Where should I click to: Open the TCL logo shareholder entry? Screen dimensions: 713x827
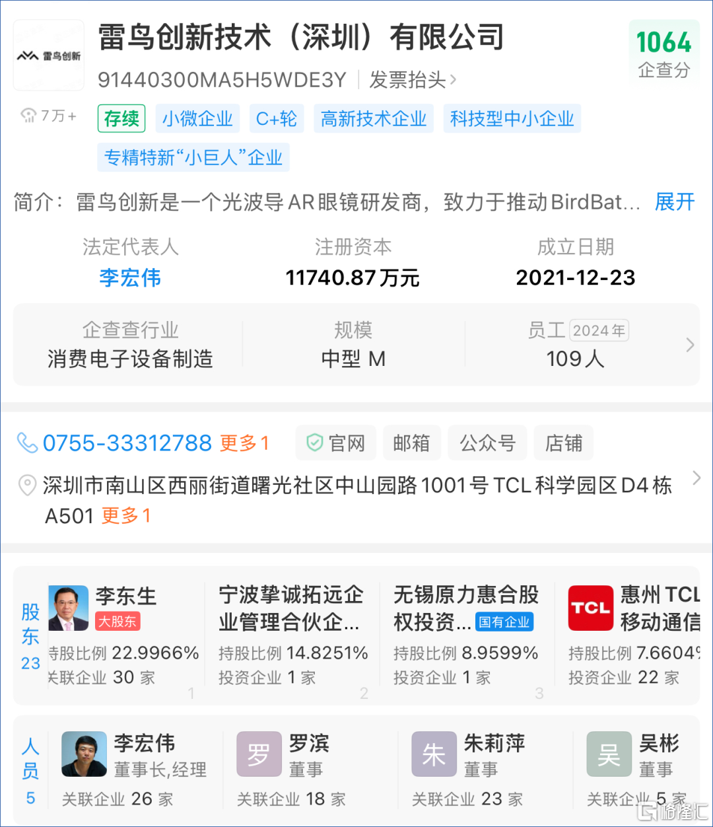point(590,608)
